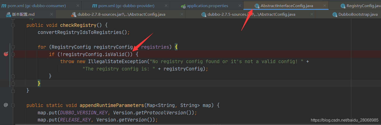Collapse the checkRegistry method fold marker
This screenshot has width=381, height=125.
point(13,25)
